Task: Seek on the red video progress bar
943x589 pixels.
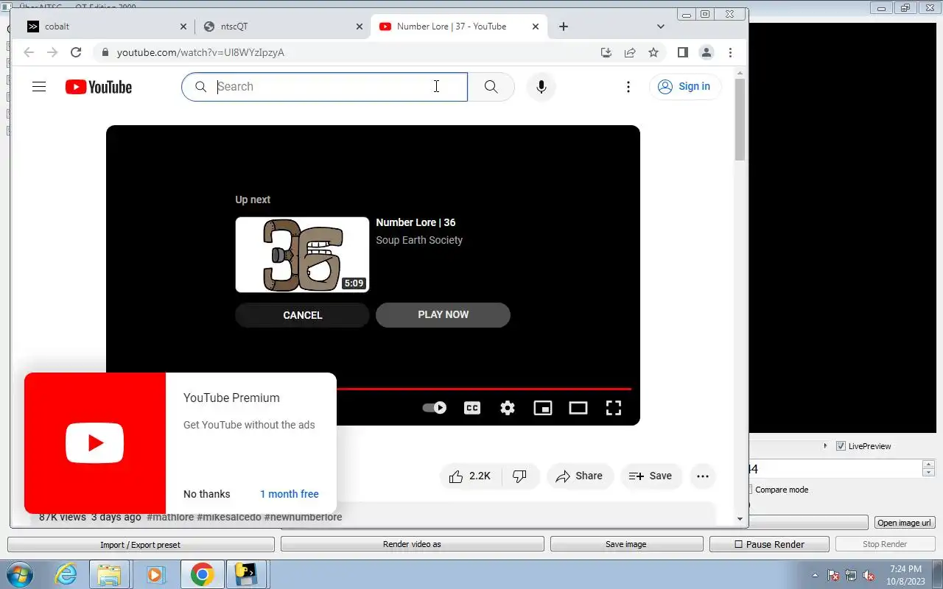Action: tap(483, 389)
